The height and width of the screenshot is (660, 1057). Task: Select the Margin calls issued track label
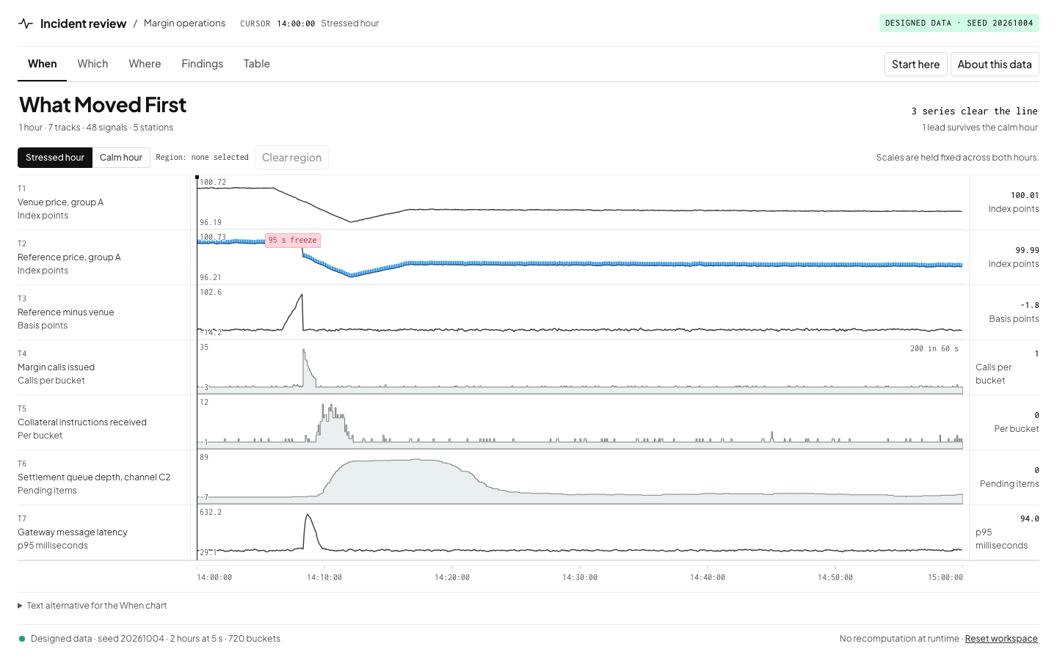pyautogui.click(x=56, y=367)
